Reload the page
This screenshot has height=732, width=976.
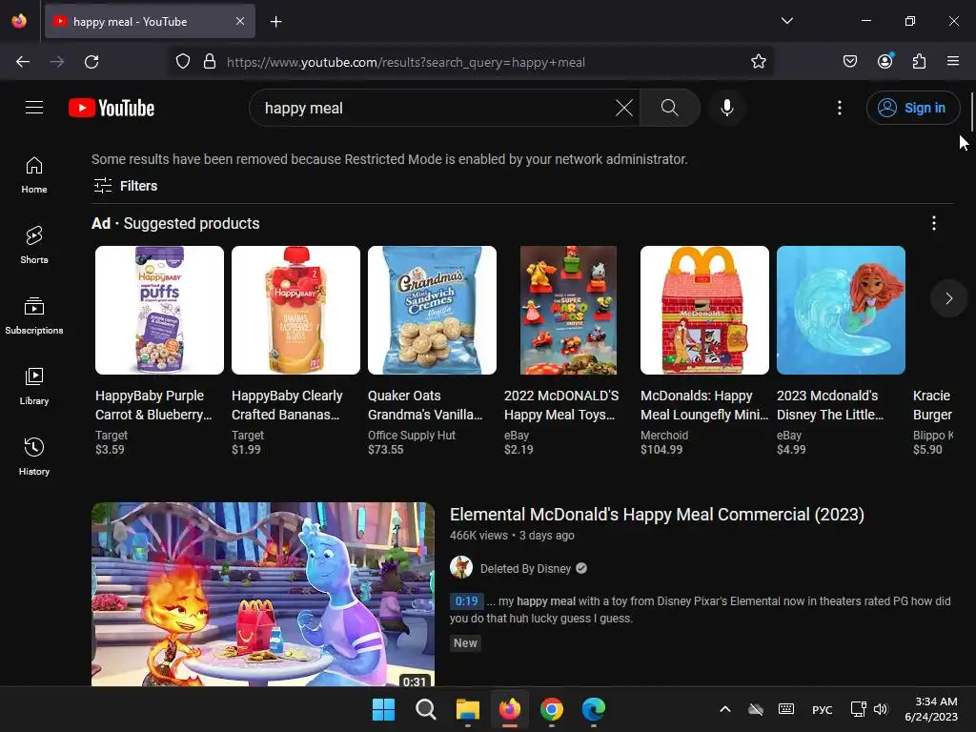pos(91,62)
